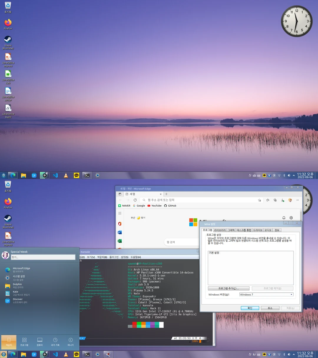
Task: Switch to the 그래픽 tab in Wine 설정
Action: click(x=231, y=230)
